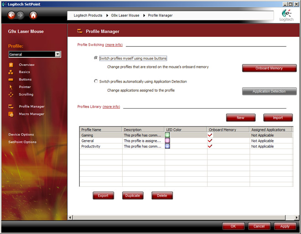The height and width of the screenshot is (234, 301).
Task: Click the Onboard Memory column header
Action: pyautogui.click(x=228, y=129)
